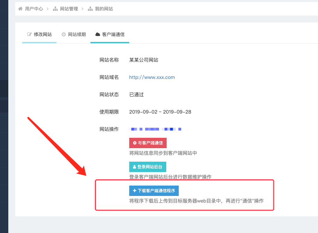Click the 使用期限 field label
The image size is (318, 233).
(109, 112)
